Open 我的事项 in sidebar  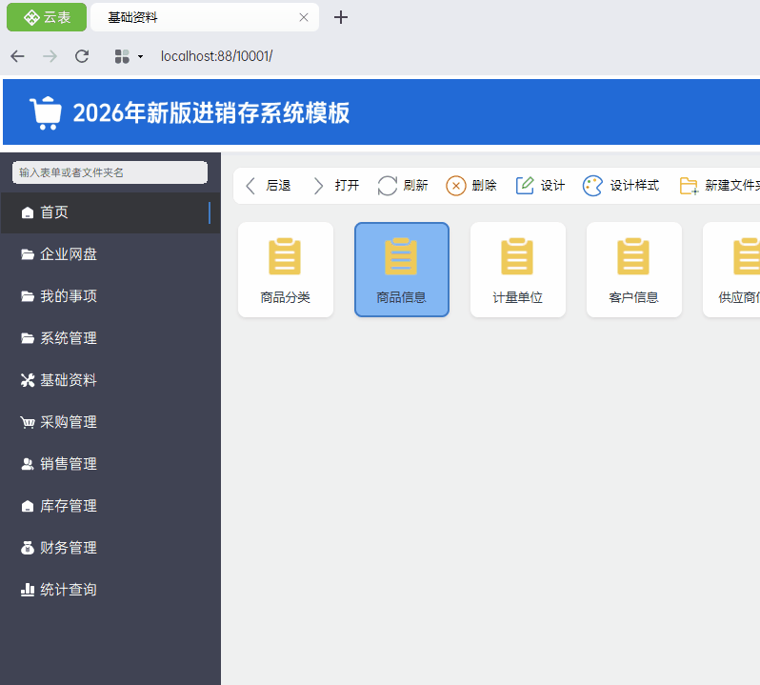point(110,295)
